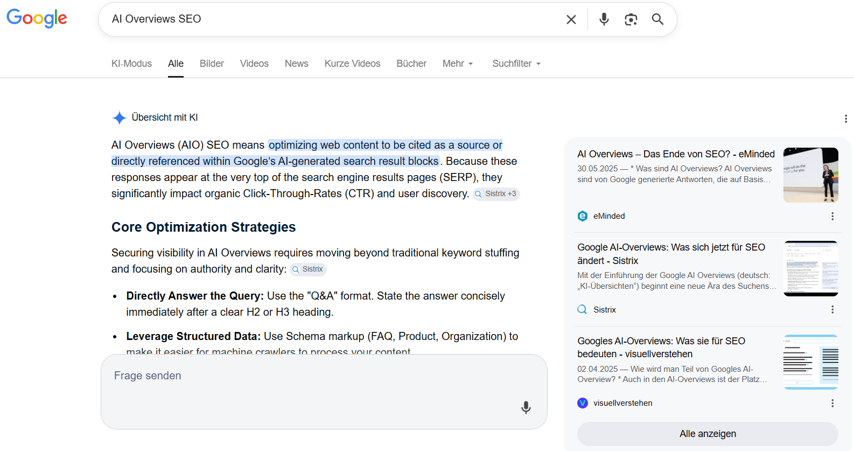Focus the Frage senden input field
The width and height of the screenshot is (854, 451).
tap(324, 392)
